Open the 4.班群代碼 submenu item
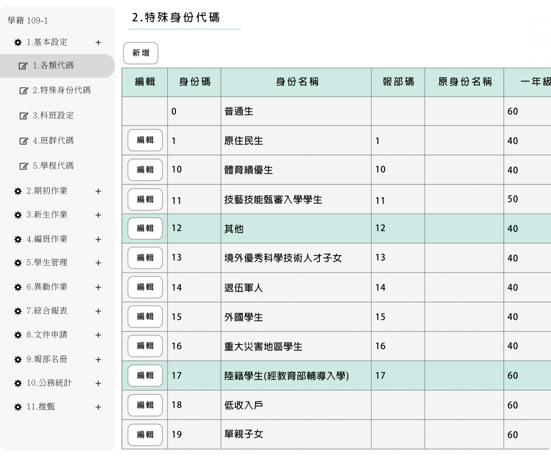This screenshot has width=551, height=457. point(53,141)
